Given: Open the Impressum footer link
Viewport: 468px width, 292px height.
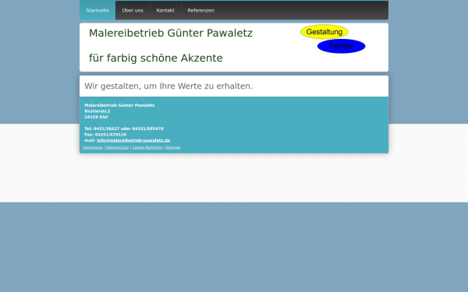Looking at the screenshot, I should coord(93,147).
